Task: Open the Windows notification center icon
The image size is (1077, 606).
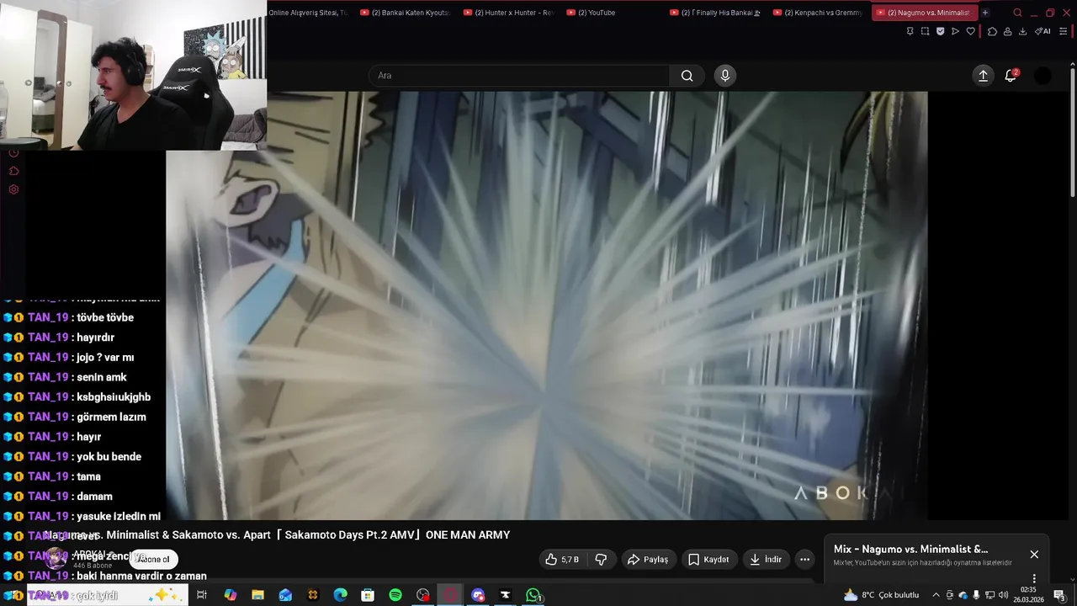Action: [1059, 595]
